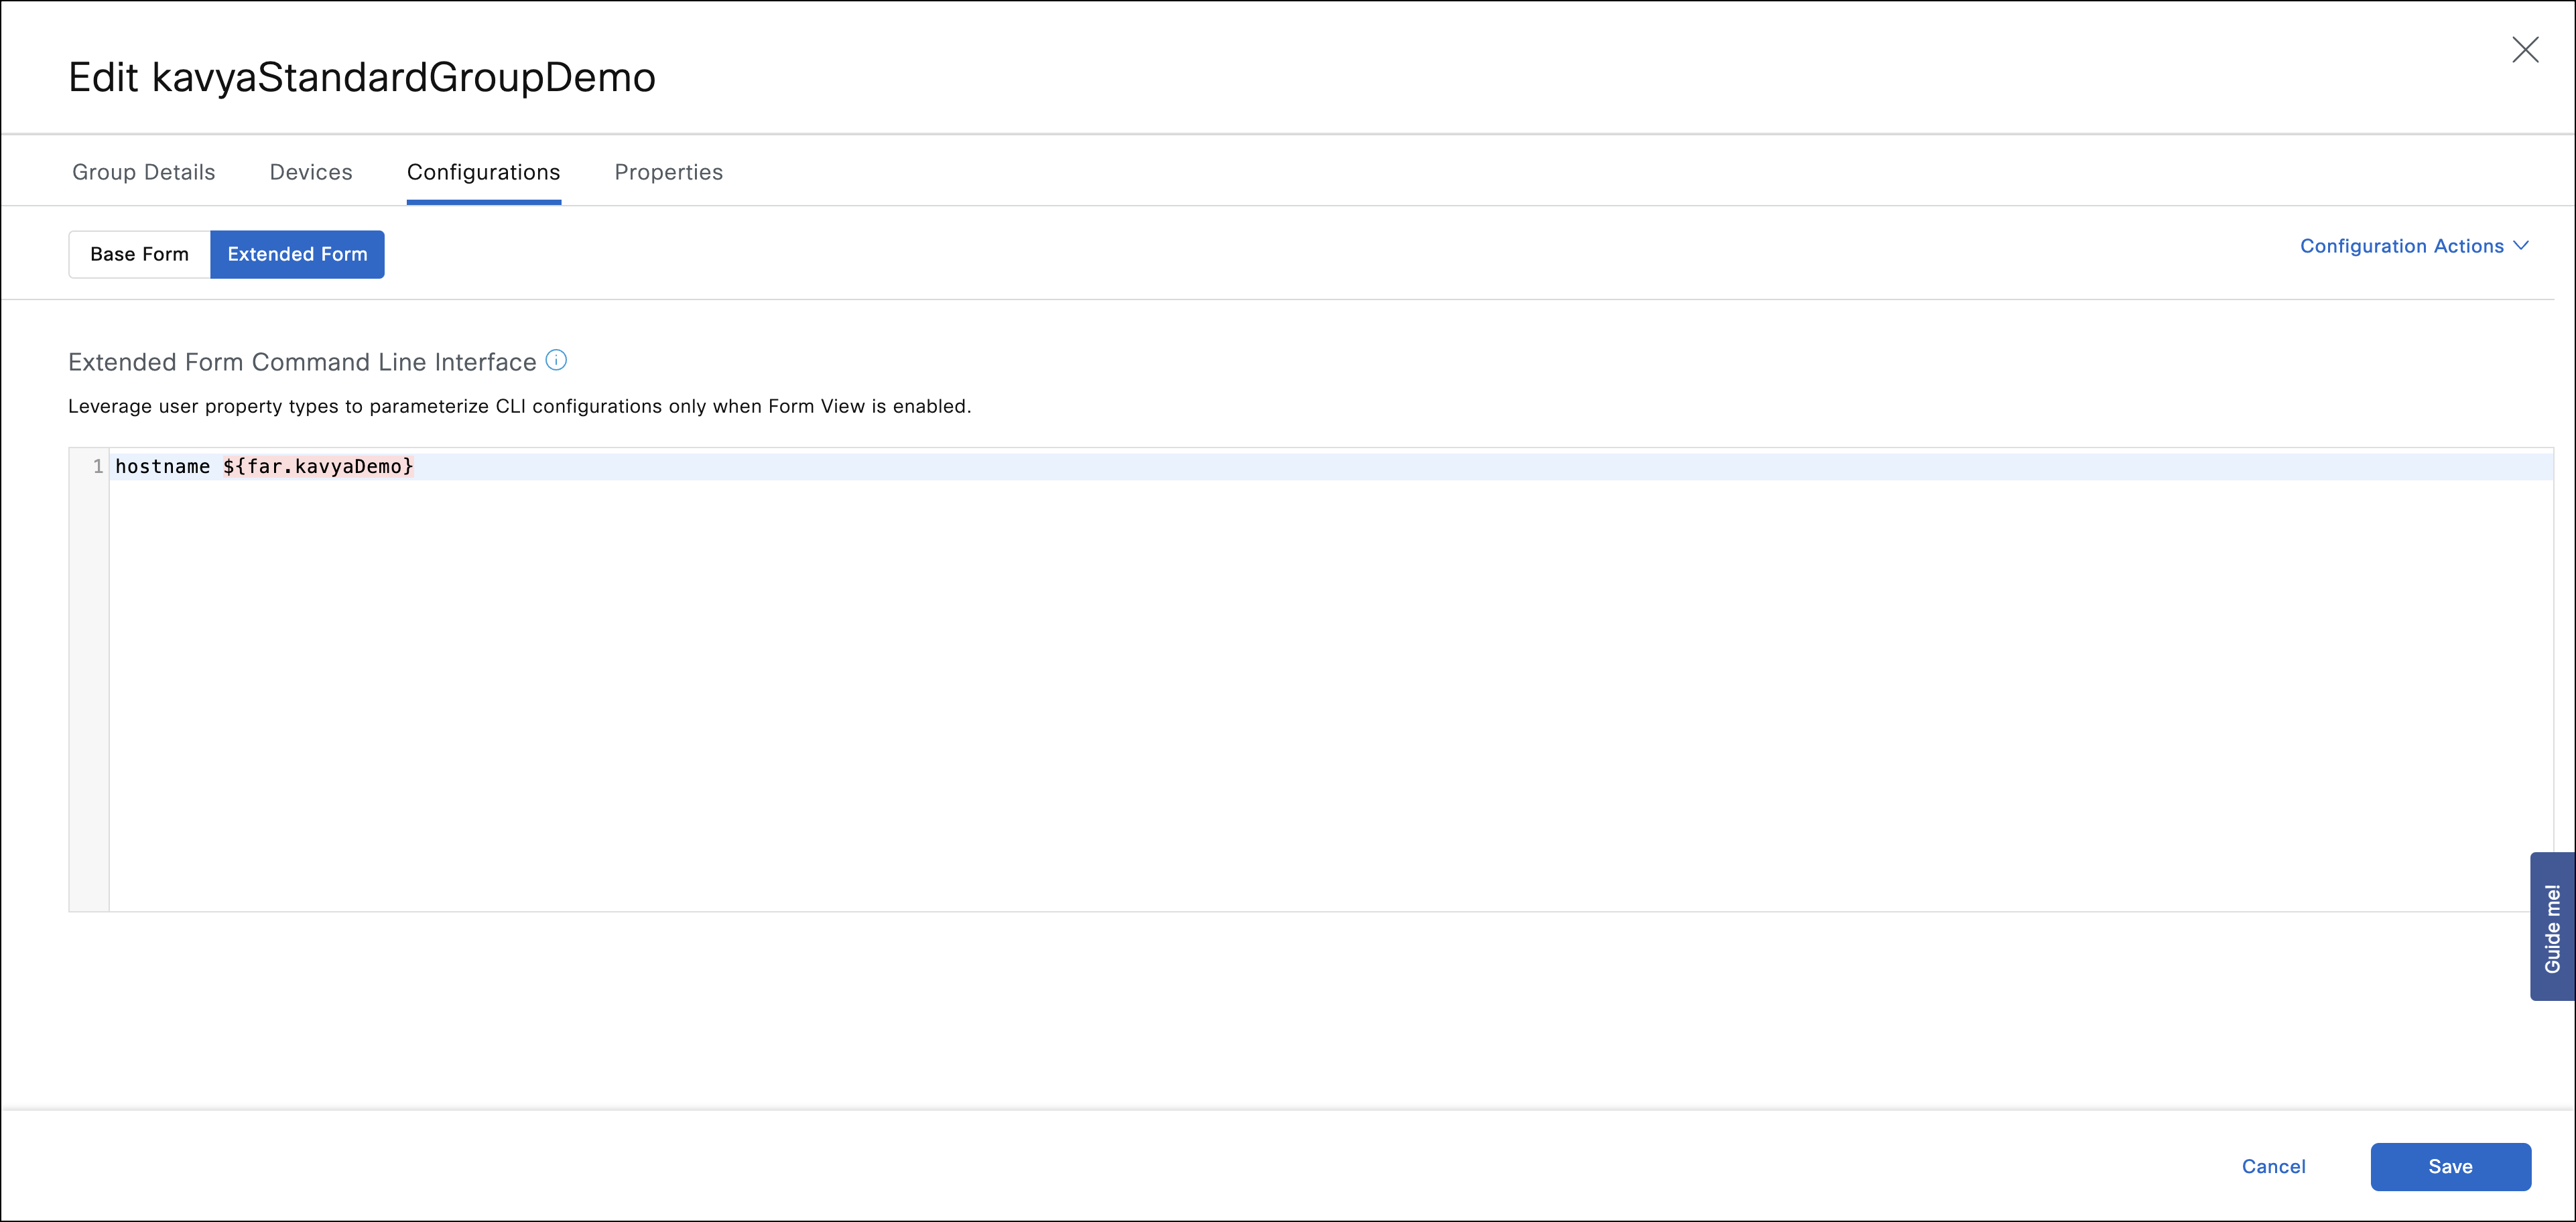Open the info icon beside Extended Form Command Line Interface
The width and height of the screenshot is (2576, 1222).
(x=556, y=361)
